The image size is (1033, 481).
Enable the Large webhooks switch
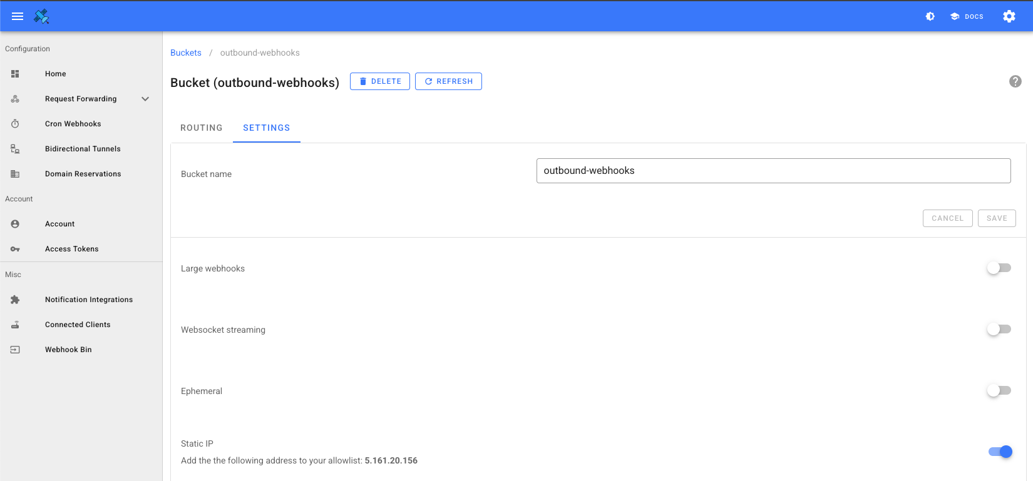999,268
